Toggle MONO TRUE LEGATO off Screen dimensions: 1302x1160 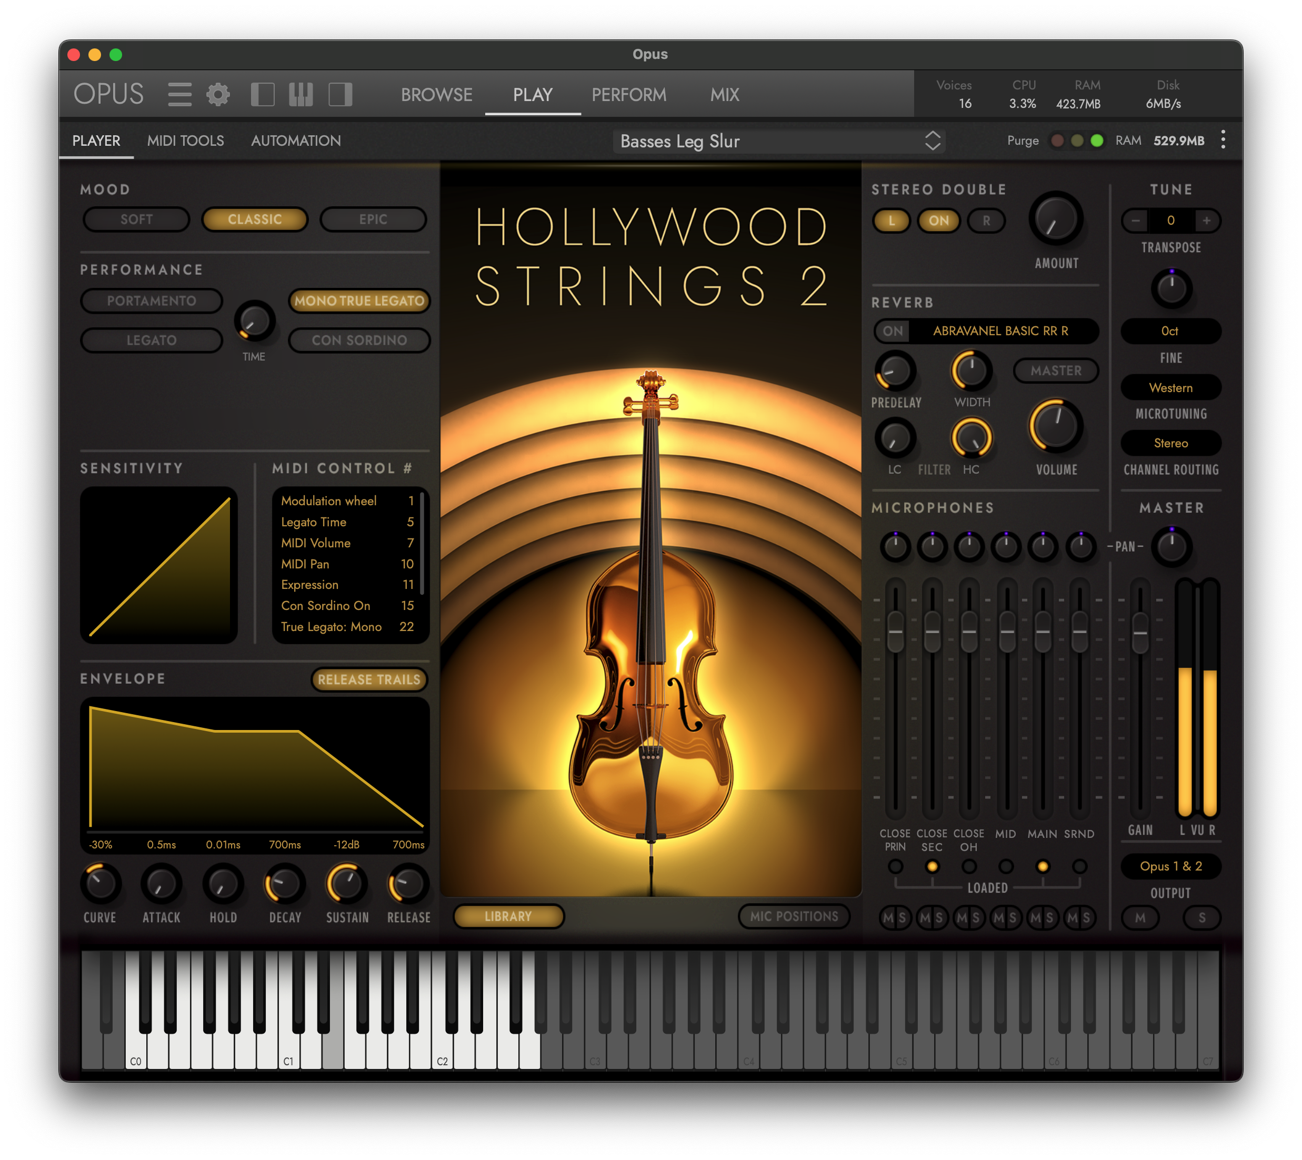click(359, 301)
